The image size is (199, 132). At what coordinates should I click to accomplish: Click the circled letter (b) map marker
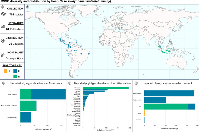pyautogui.click(x=28, y=7)
